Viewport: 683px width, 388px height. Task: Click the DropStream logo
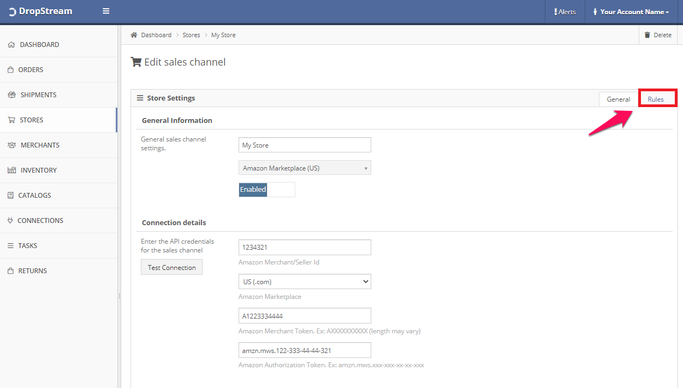pyautogui.click(x=40, y=11)
